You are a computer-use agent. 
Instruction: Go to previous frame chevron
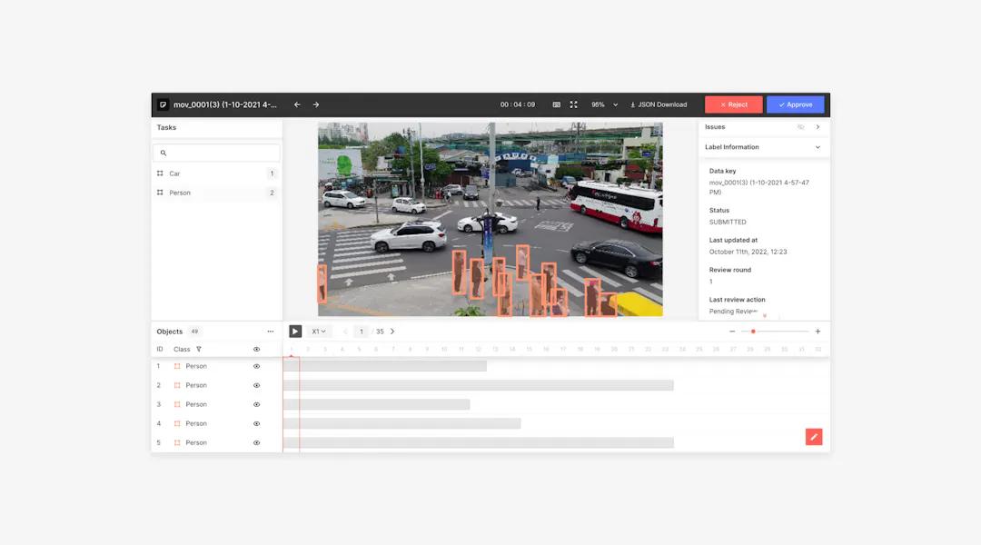[x=345, y=332]
